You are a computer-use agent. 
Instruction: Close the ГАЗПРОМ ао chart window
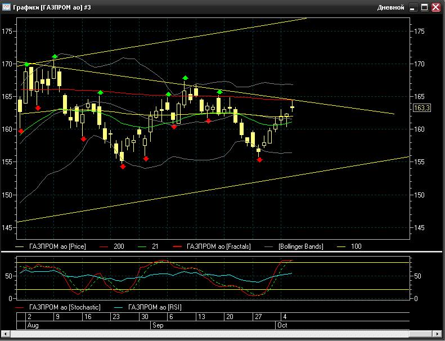point(436,7)
